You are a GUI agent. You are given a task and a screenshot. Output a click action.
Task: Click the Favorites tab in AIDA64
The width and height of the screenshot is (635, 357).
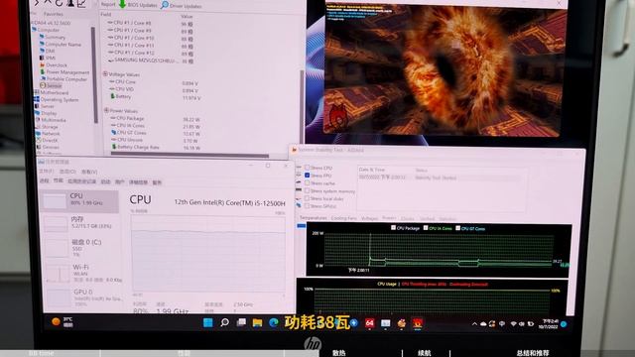pos(53,14)
